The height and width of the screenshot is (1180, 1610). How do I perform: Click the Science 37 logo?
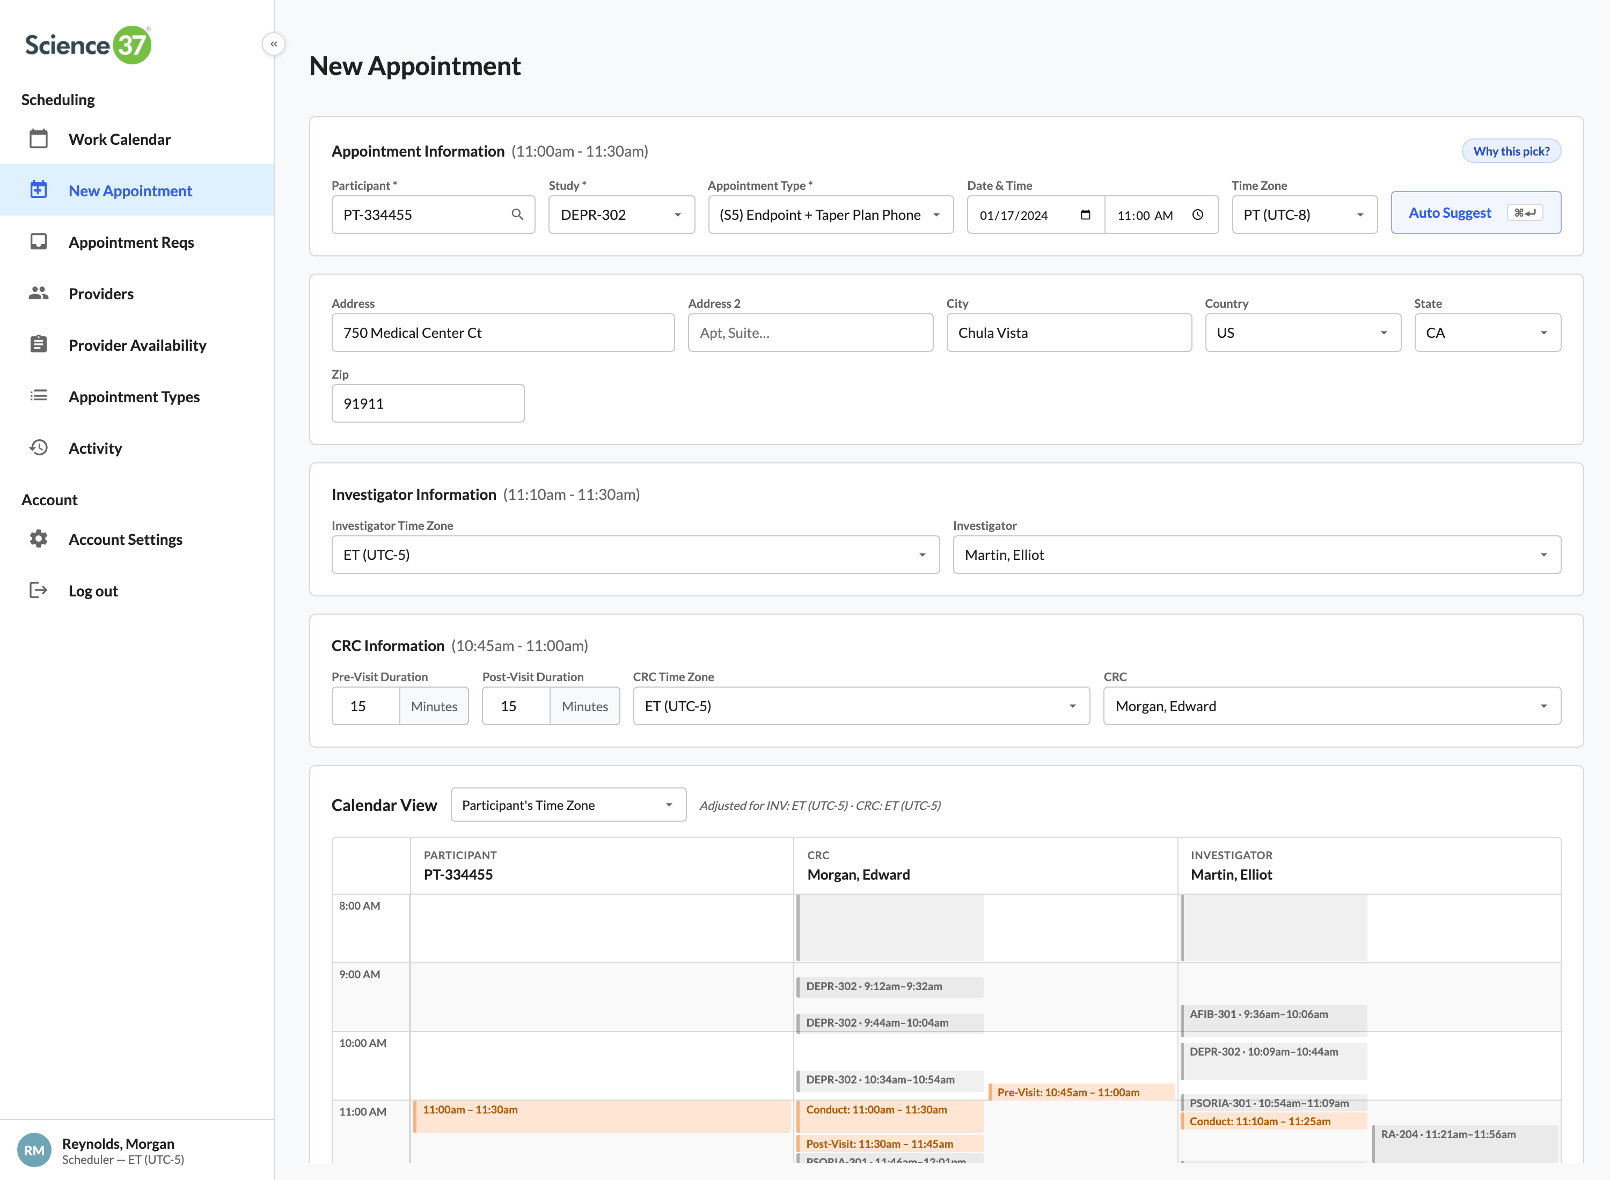tap(88, 45)
